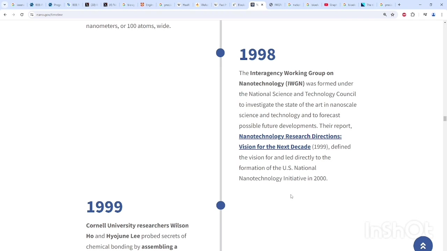Close the active nano.gov tab
Viewport: 447px width, 251px height.
click(262, 5)
